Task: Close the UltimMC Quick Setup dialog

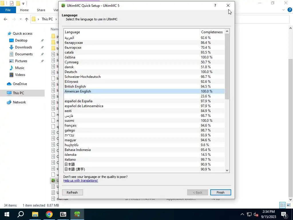Action: pyautogui.click(x=228, y=5)
